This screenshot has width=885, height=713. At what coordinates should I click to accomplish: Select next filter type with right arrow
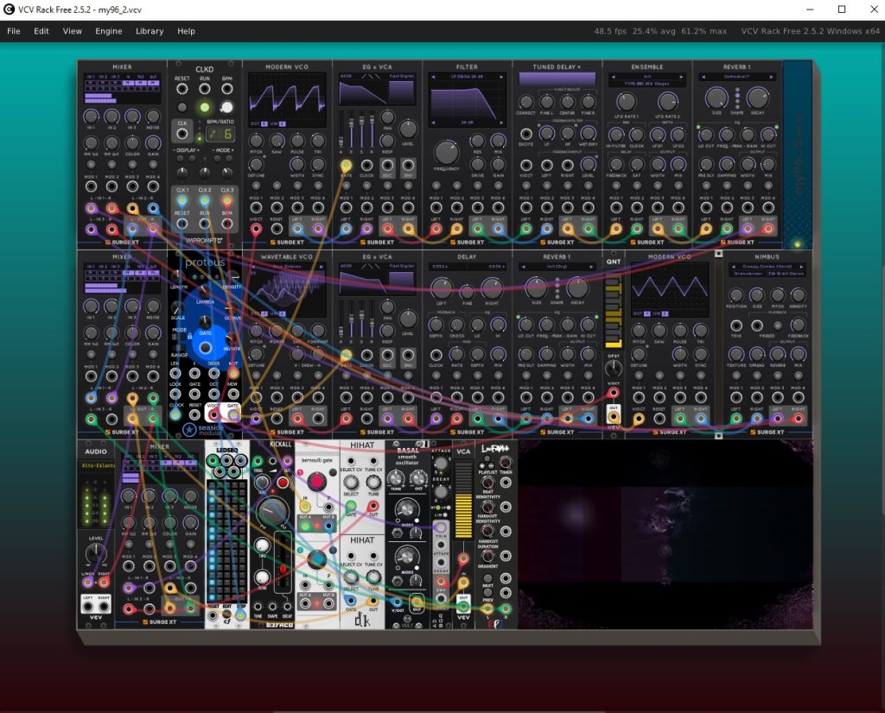click(x=500, y=77)
